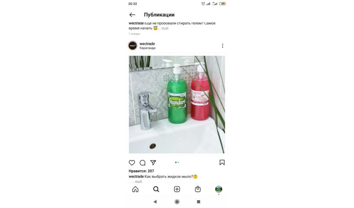Open the Shop bag icon
Screen dimensions: 354x208
[x=198, y=189]
